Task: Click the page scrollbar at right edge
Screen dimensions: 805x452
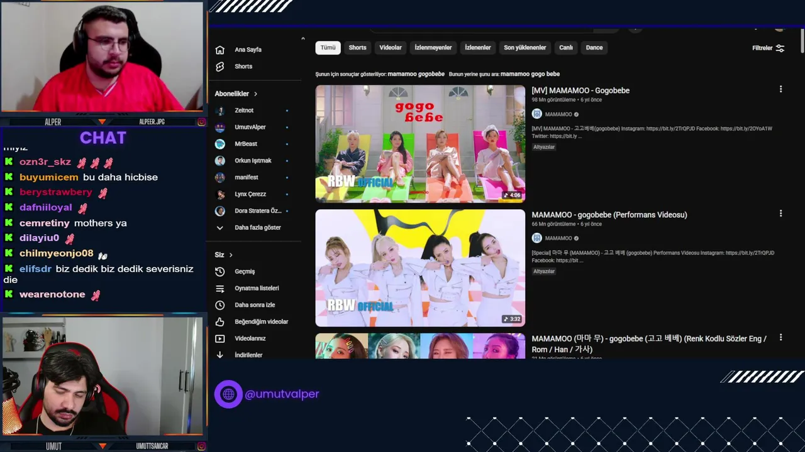Action: (x=802, y=41)
